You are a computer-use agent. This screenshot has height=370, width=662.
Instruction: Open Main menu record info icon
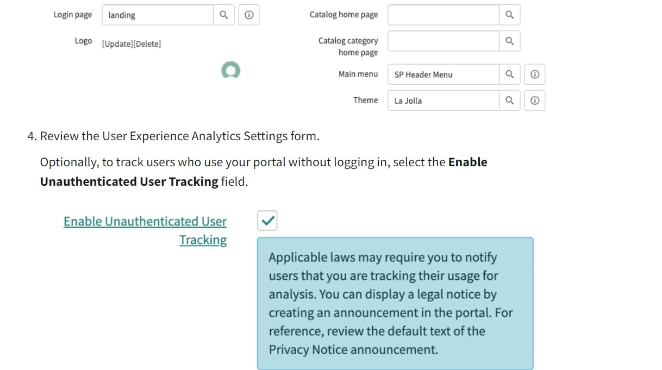coord(535,74)
